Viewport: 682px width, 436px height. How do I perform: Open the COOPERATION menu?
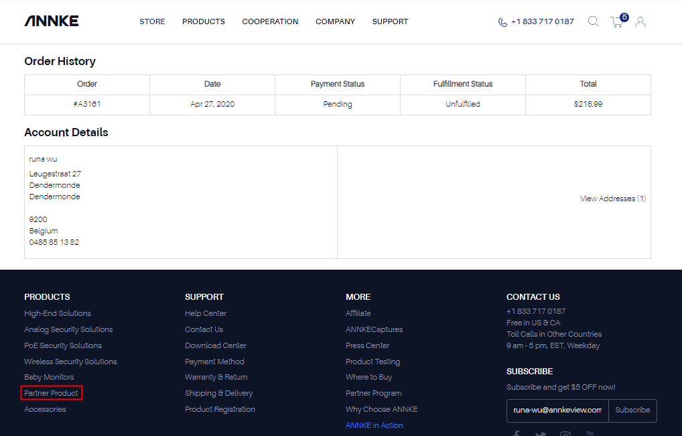pos(270,21)
